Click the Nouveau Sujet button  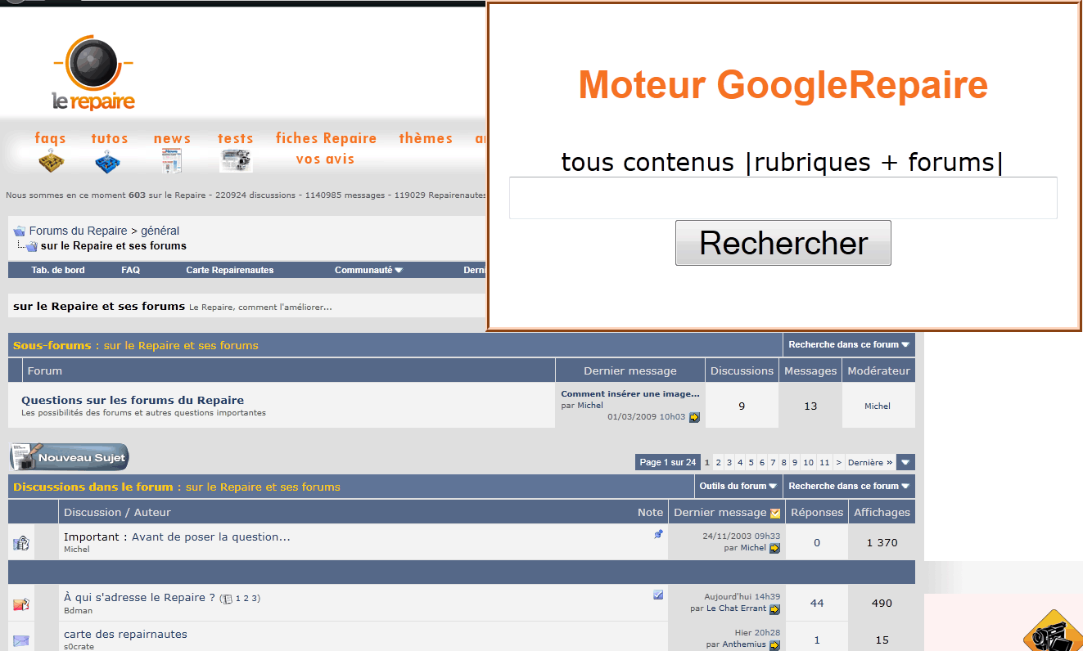[70, 457]
